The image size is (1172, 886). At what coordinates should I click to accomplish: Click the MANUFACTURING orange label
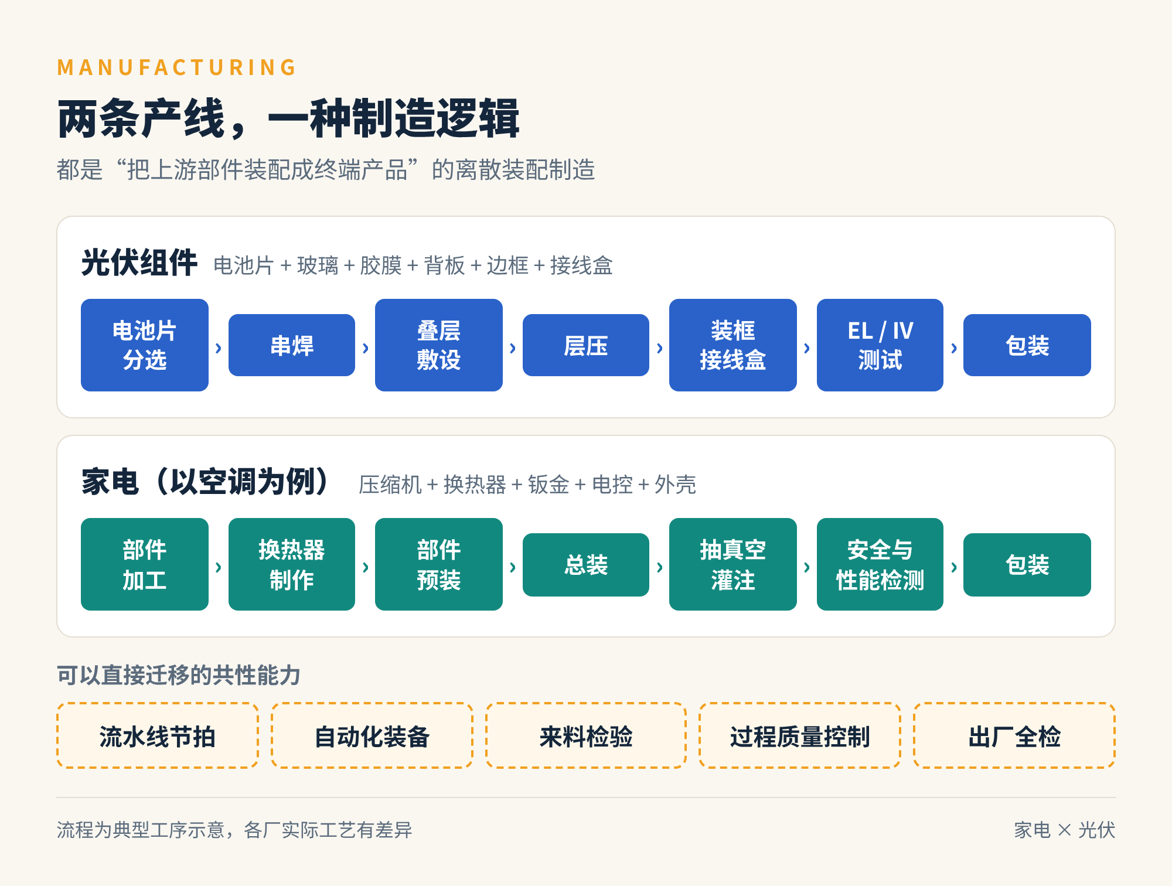click(x=177, y=67)
